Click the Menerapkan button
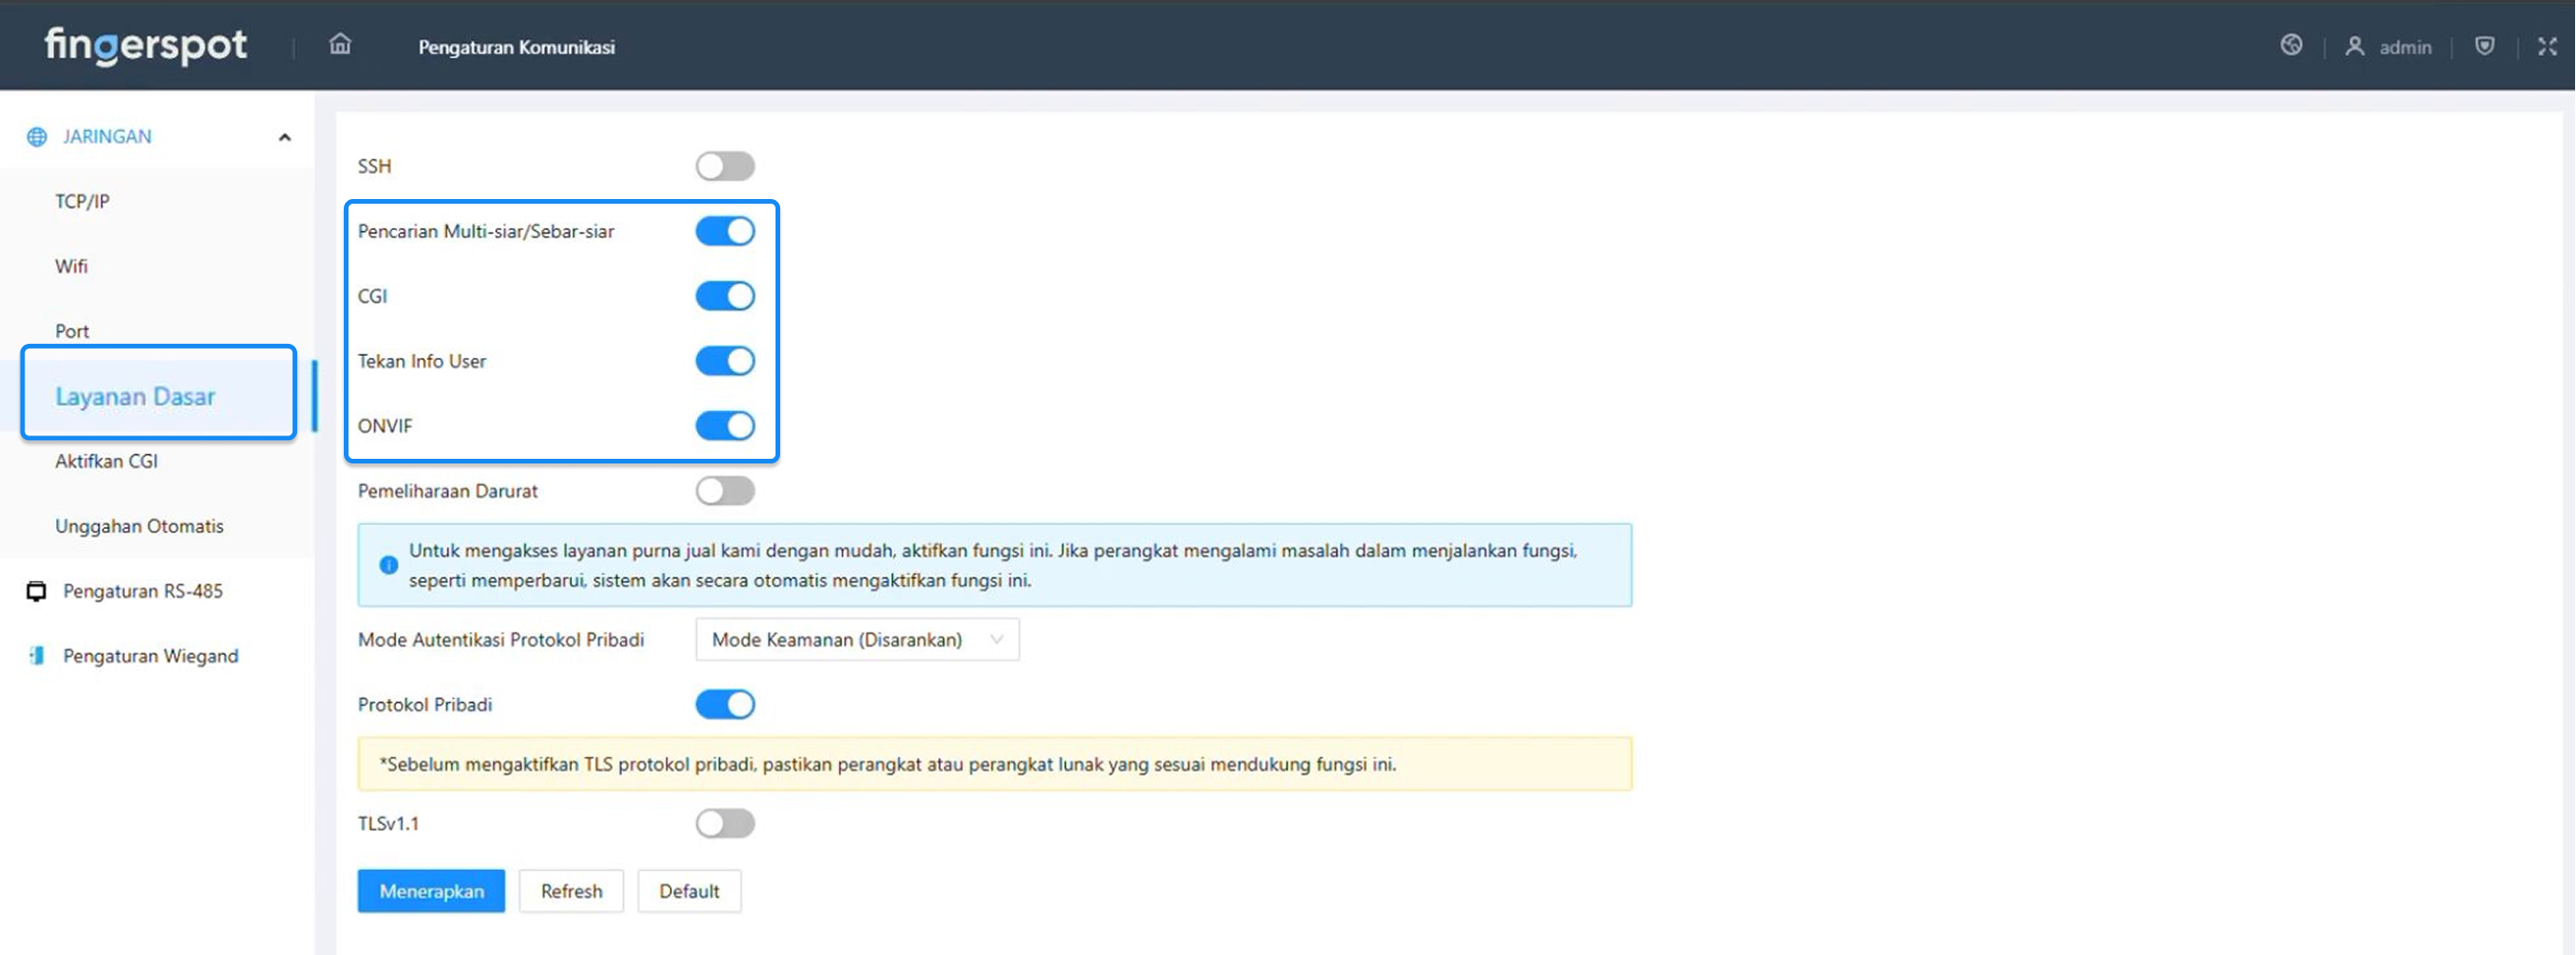This screenshot has width=2576, height=955. [x=431, y=891]
